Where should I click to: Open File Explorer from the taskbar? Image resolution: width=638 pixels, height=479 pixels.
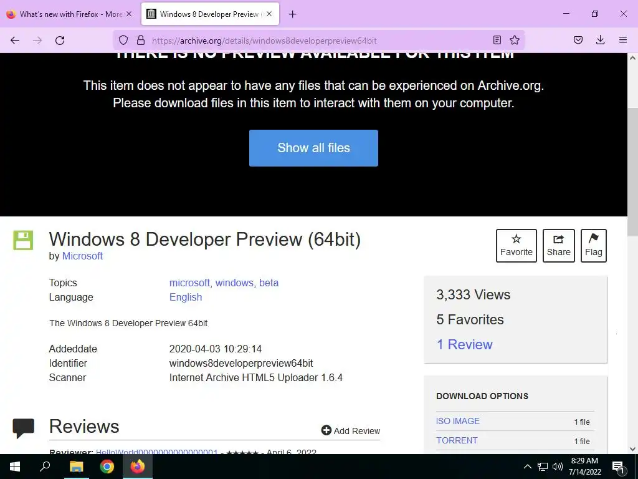coord(76,467)
